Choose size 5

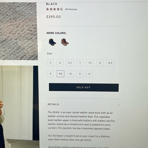click(51, 63)
